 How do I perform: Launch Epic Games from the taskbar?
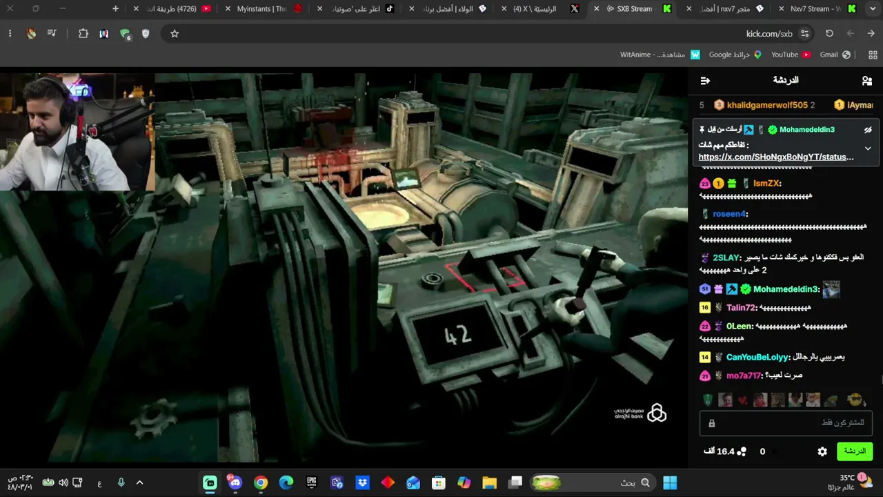[x=312, y=483]
